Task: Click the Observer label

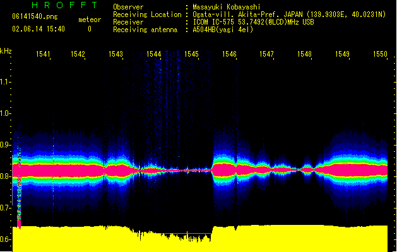Action: (128, 7)
